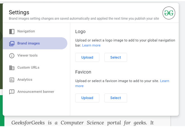This screenshot has height=127, width=185.
Task: Switch to Viewer tools settings
Action: (x=27, y=55)
